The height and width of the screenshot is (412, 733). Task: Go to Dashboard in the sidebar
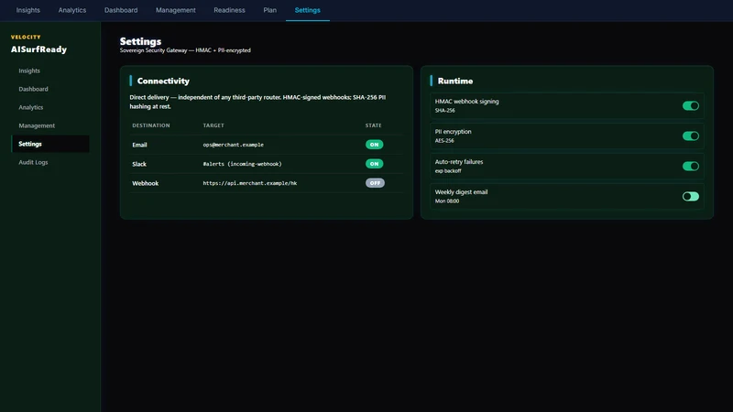pos(33,89)
